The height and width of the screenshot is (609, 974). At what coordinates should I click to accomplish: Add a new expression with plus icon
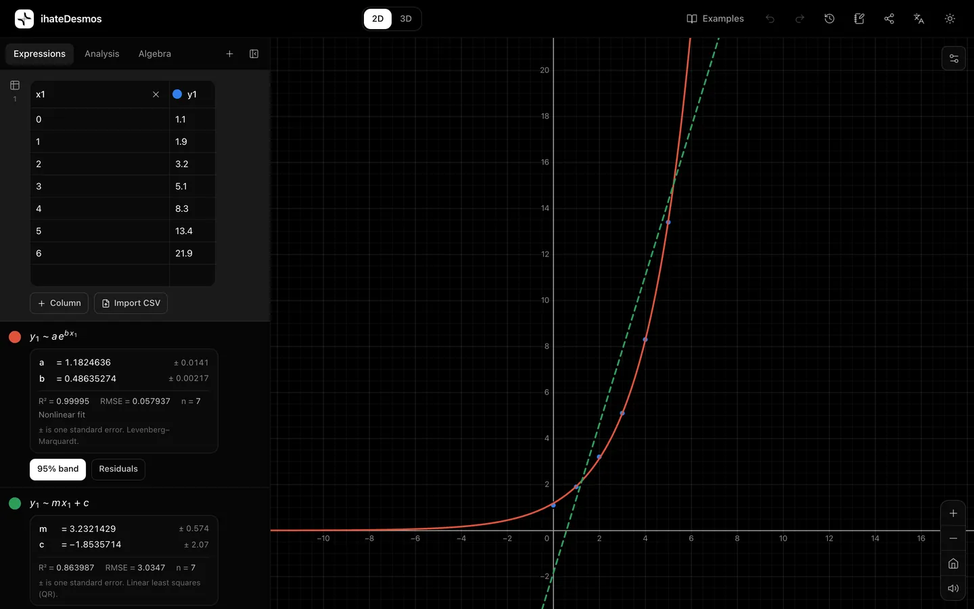229,54
